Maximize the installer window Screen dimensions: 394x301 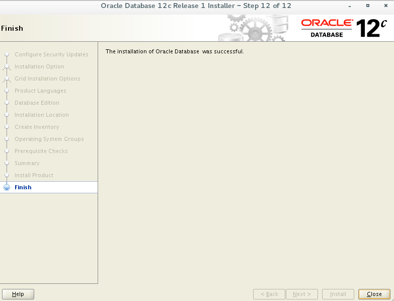368,6
